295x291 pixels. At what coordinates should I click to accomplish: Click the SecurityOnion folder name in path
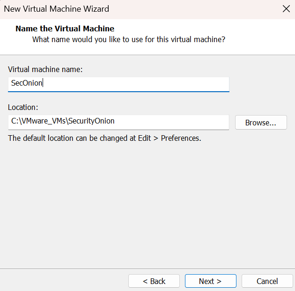click(x=93, y=121)
